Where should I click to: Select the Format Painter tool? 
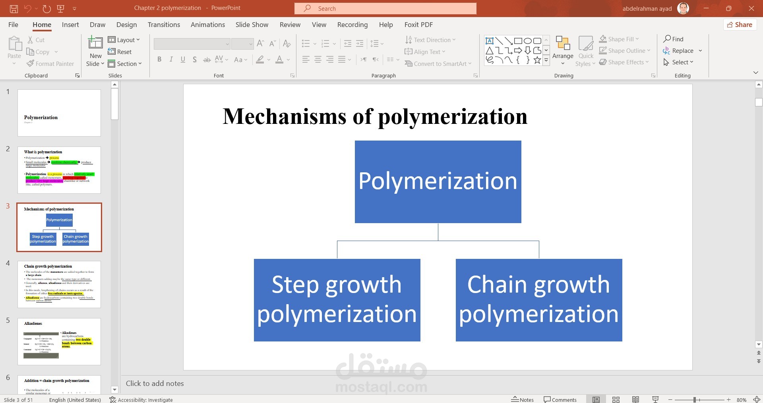tap(50, 64)
